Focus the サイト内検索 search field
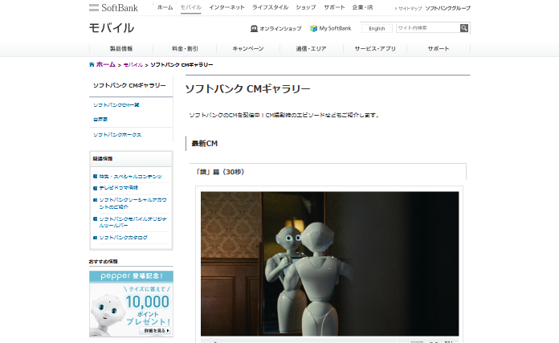The width and height of the screenshot is (559, 343). [x=428, y=28]
